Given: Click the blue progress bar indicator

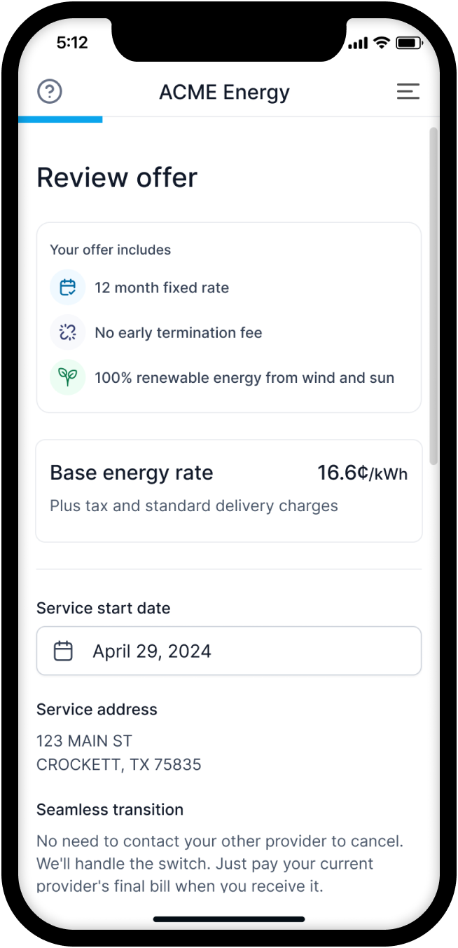Looking at the screenshot, I should (x=60, y=119).
